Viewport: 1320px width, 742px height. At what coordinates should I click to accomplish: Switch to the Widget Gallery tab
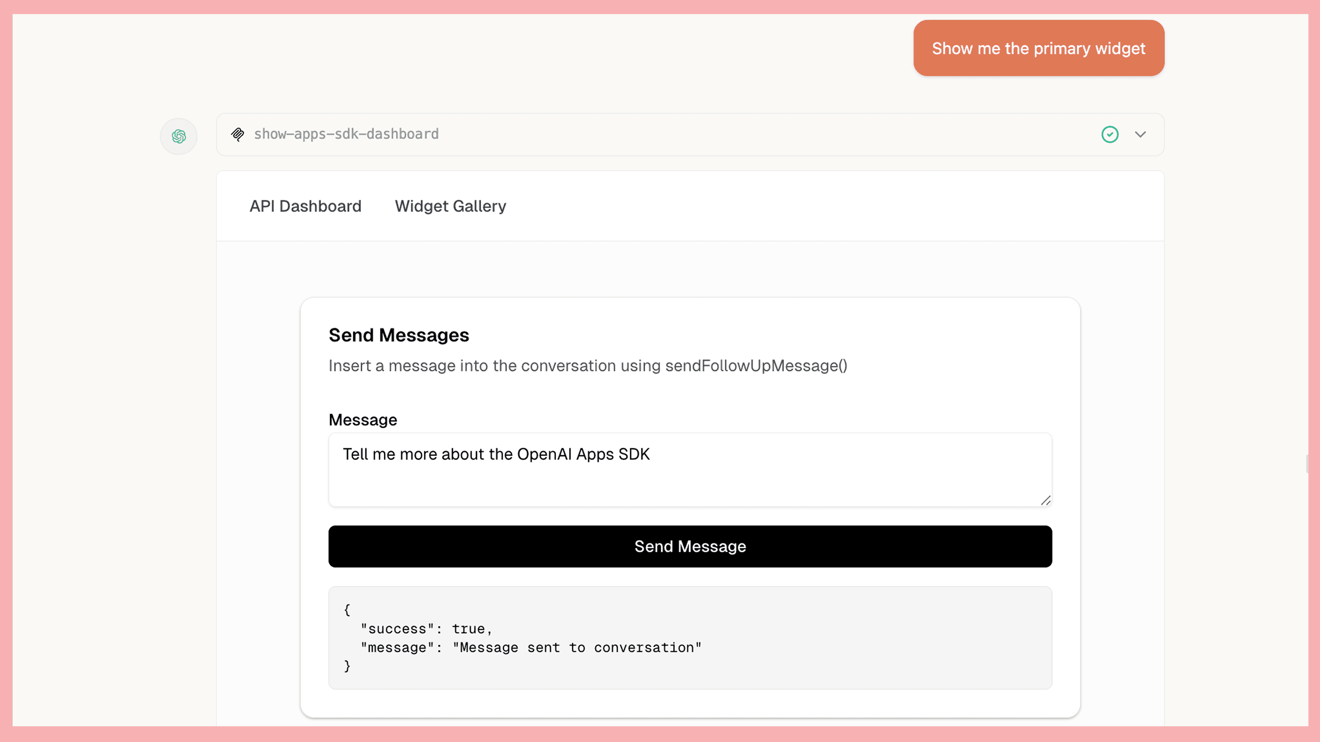pos(450,206)
